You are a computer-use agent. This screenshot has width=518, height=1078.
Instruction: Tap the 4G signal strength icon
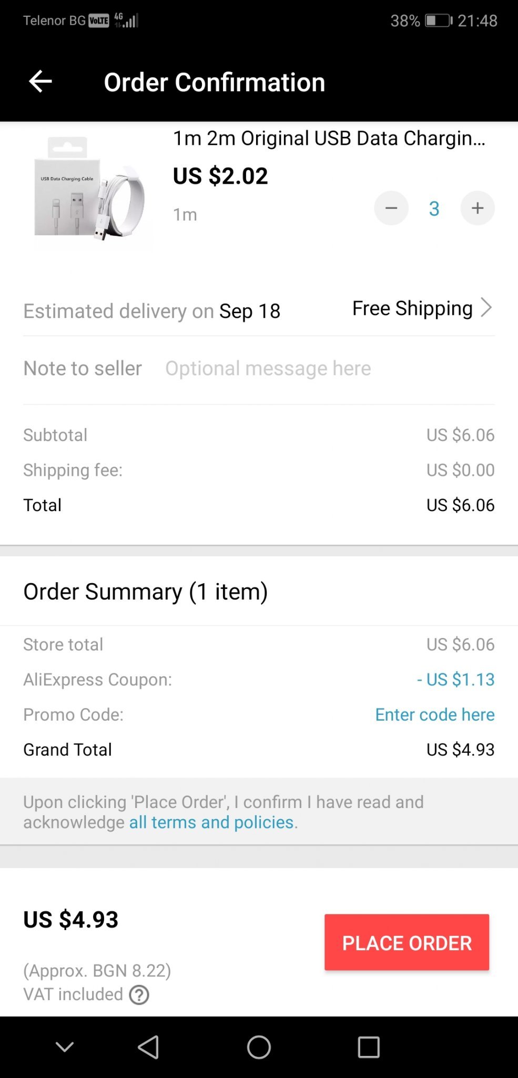tap(127, 21)
